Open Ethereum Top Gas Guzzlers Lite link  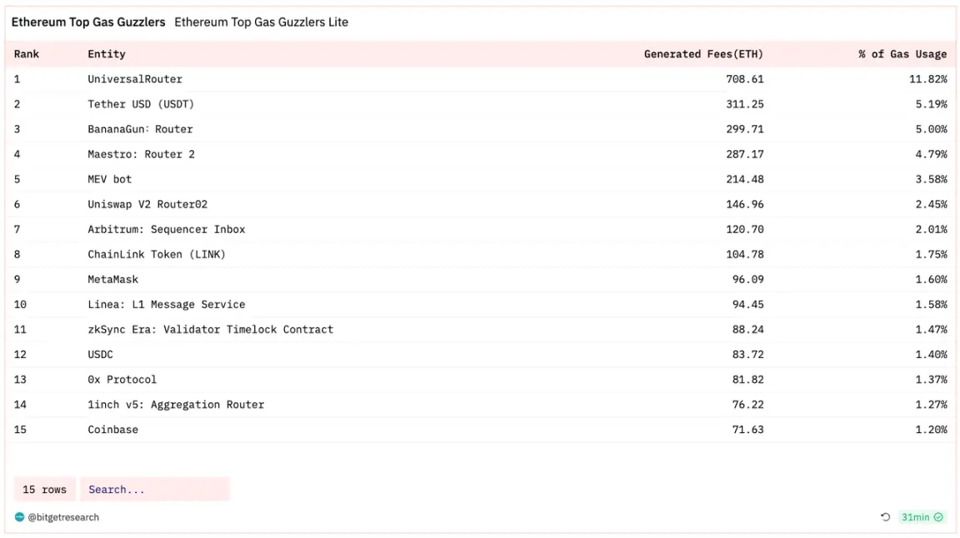(261, 22)
